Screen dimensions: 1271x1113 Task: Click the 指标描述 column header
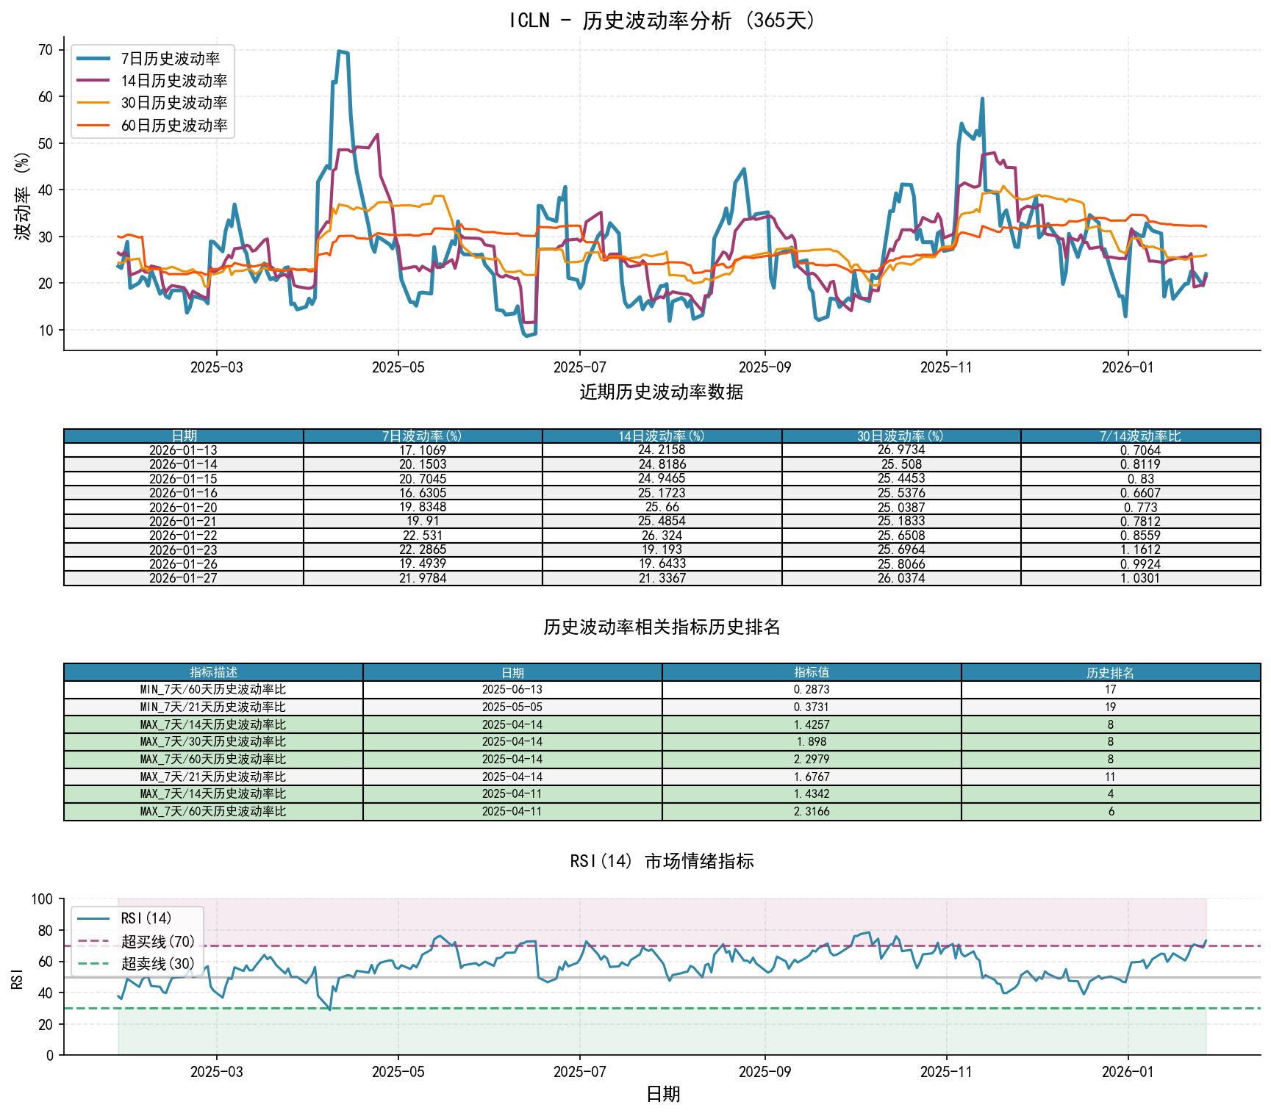[x=213, y=673]
